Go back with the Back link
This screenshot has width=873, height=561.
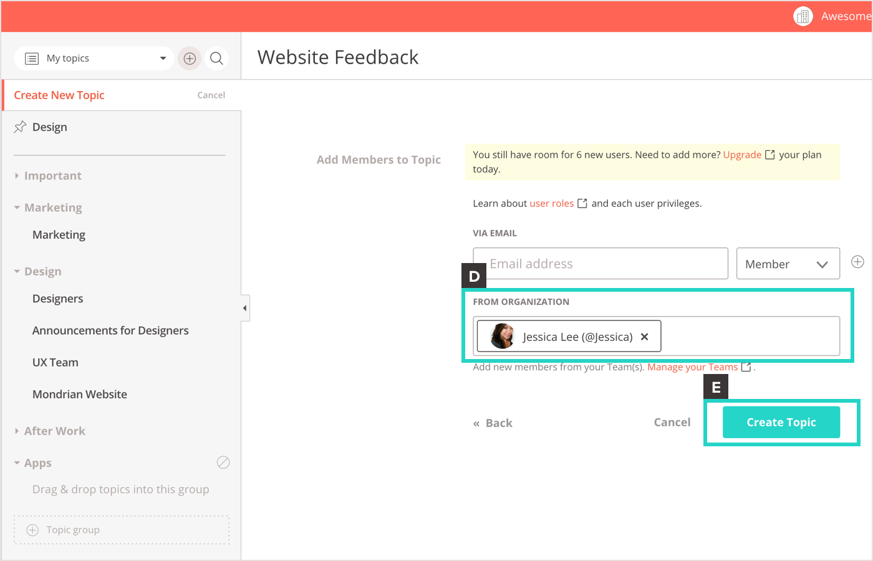pos(493,423)
